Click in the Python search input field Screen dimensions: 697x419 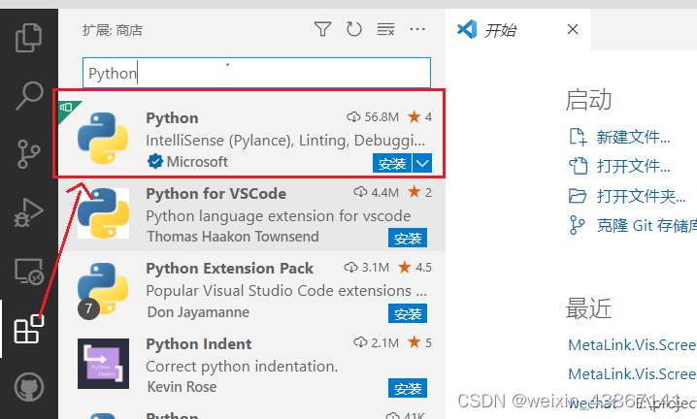coord(256,73)
